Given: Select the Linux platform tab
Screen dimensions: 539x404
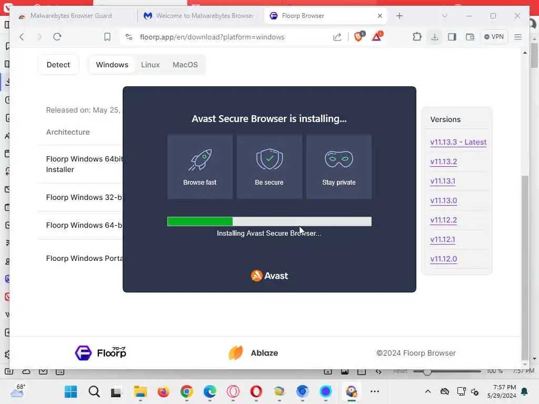Looking at the screenshot, I should coord(150,65).
